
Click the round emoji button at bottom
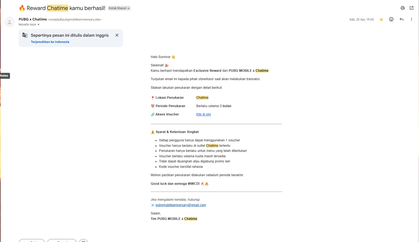click(83, 241)
